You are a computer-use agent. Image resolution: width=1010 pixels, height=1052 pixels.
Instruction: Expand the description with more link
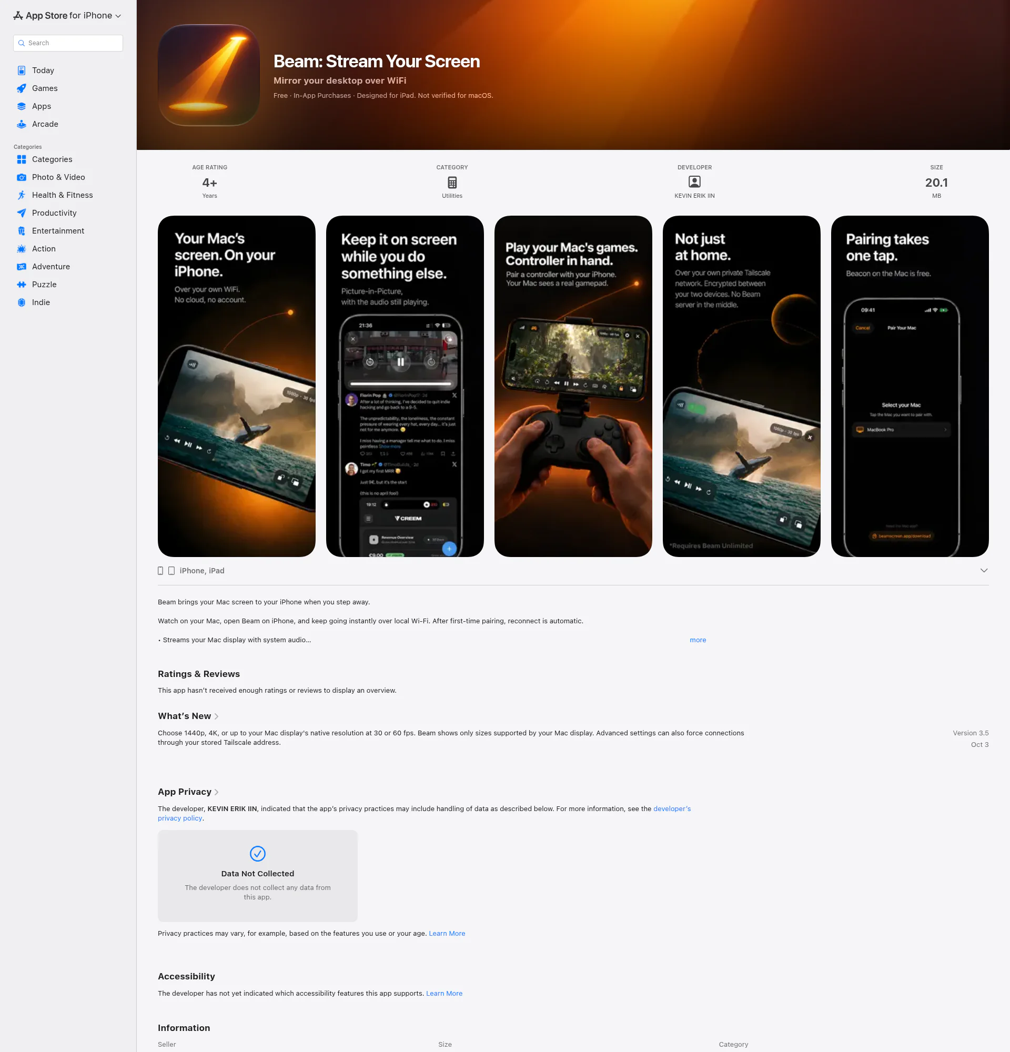click(x=698, y=640)
